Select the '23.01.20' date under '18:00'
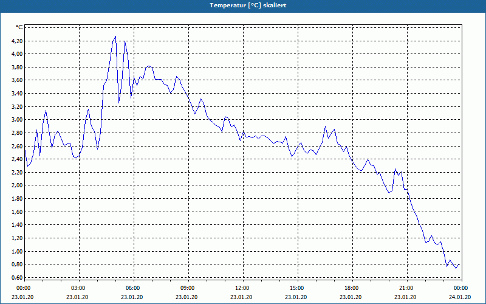This screenshot has width=486, height=304. tap(351, 297)
